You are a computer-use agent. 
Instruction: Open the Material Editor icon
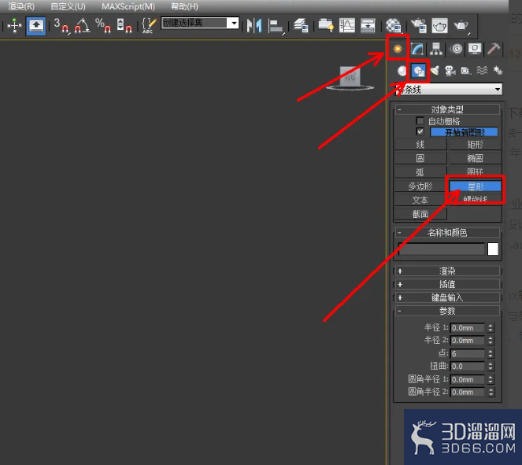click(394, 26)
